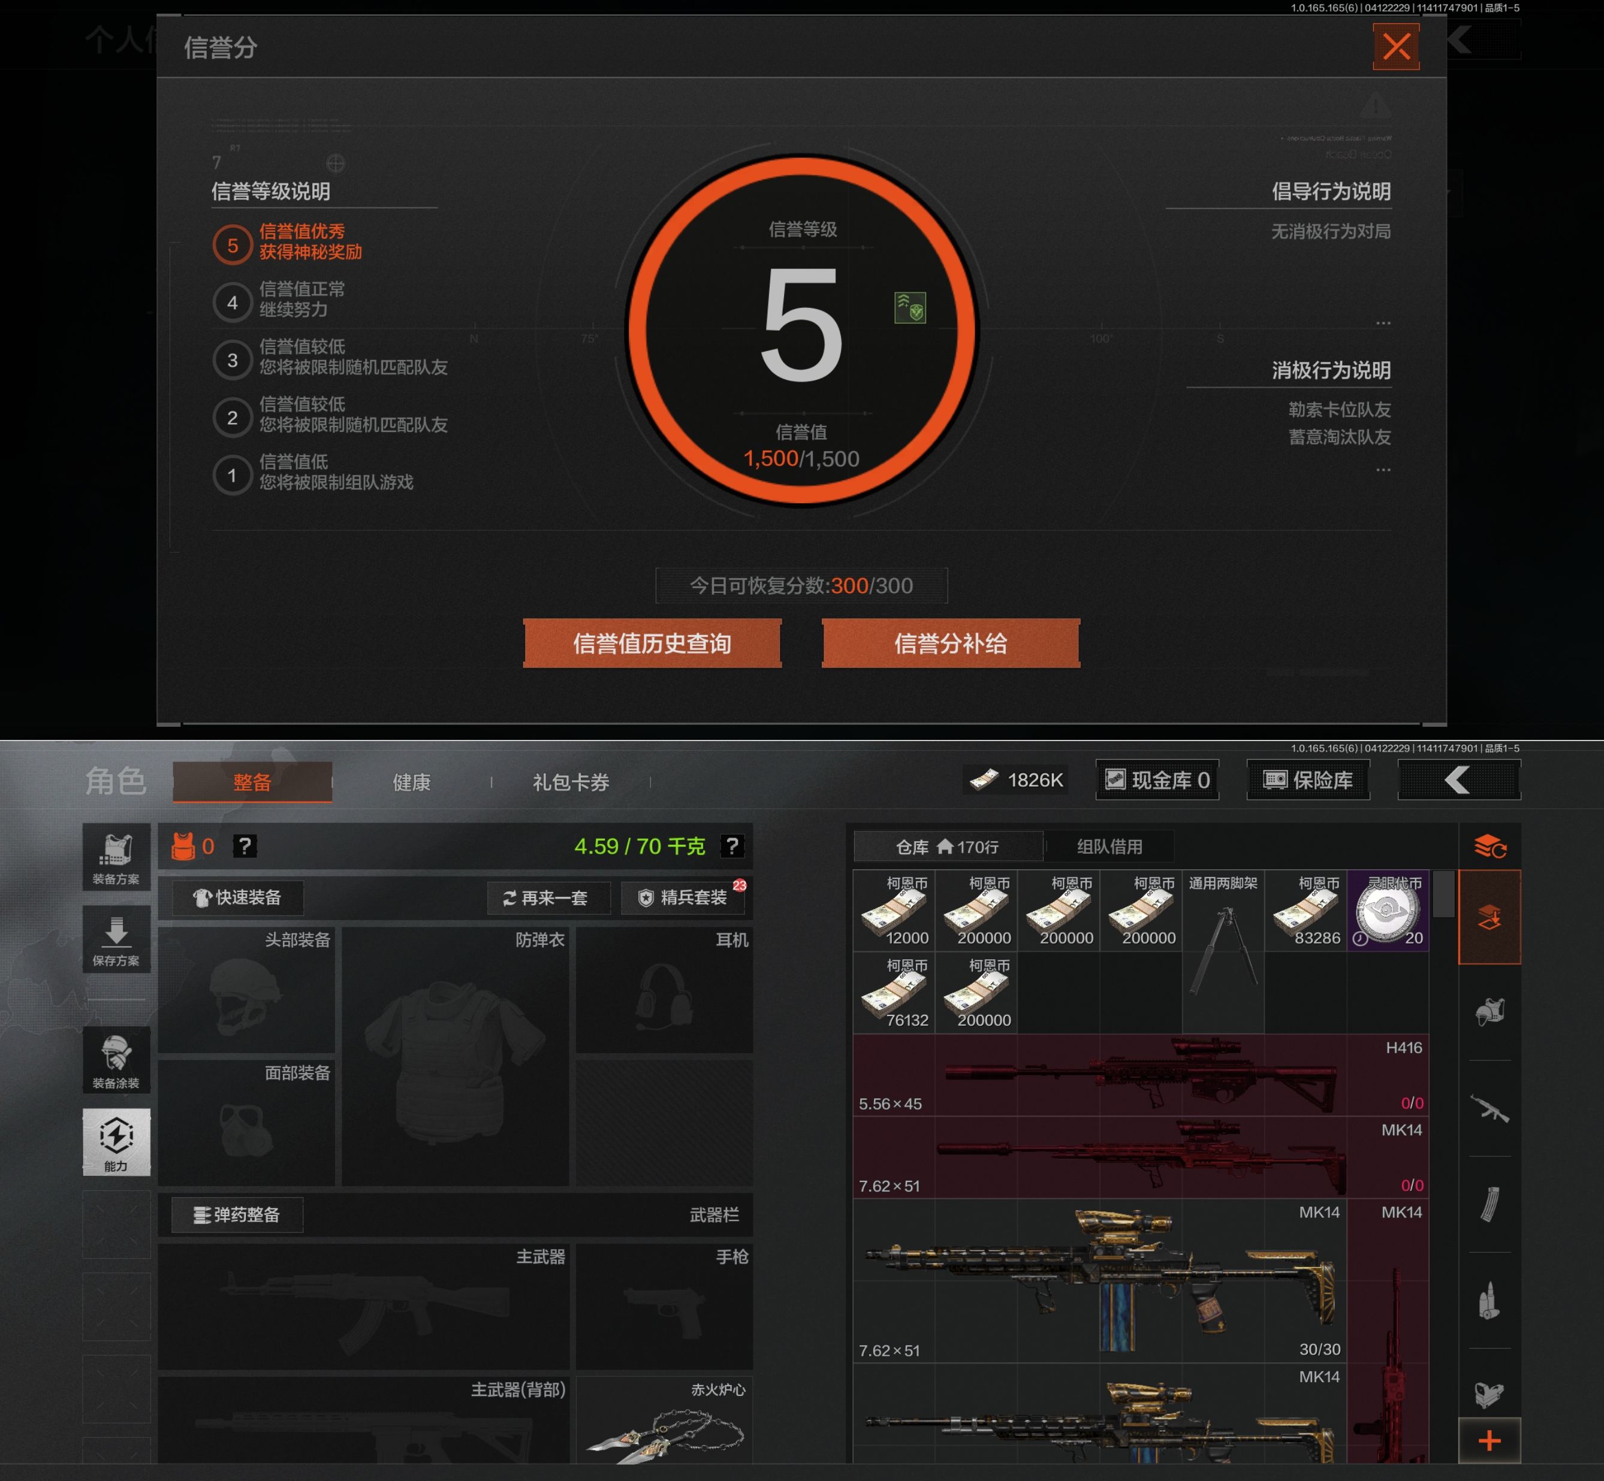This screenshot has width=1604, height=1481.
Task: Open the 装备方案 loadout preset icon
Action: pos(116,857)
